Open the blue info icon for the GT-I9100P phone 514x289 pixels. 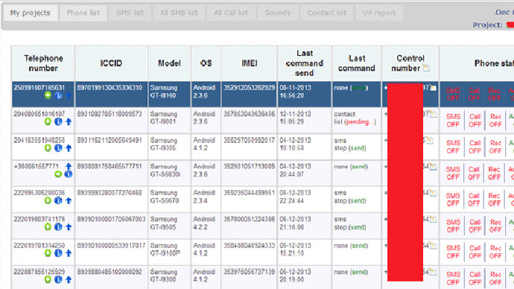(58, 253)
